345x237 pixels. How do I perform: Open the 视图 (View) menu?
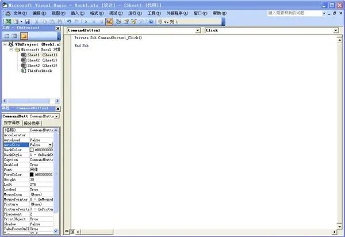coord(59,13)
